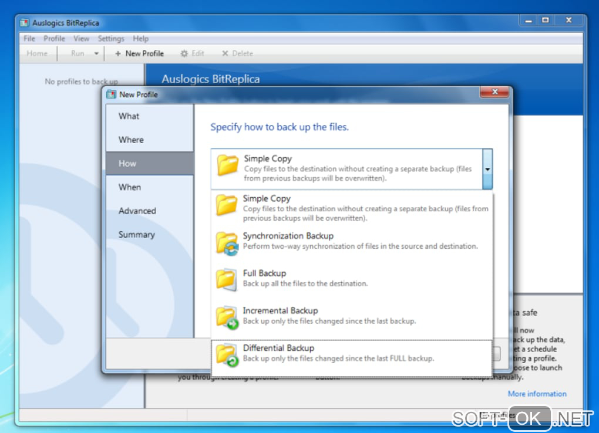599x433 pixels.
Task: Select the How step
Action: click(150, 164)
